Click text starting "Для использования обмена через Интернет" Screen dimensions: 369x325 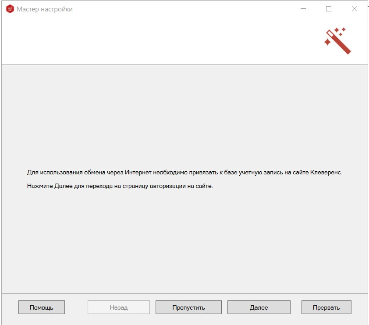point(184,173)
